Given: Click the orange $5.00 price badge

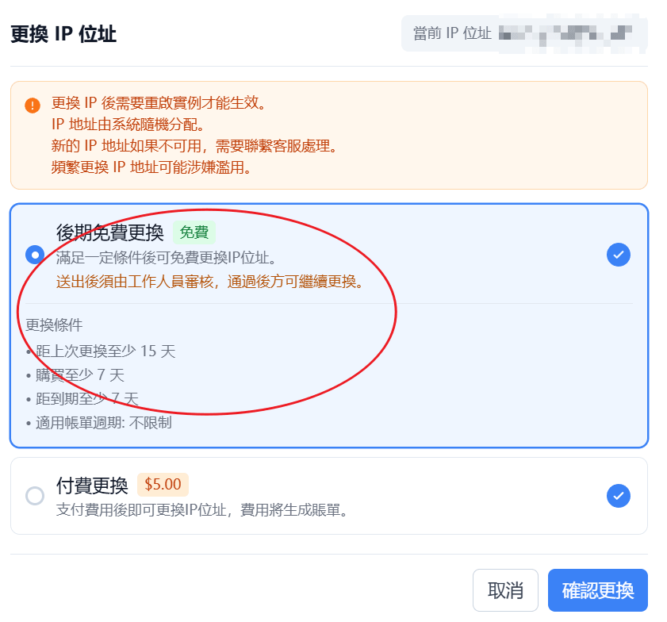Looking at the screenshot, I should pos(163,484).
